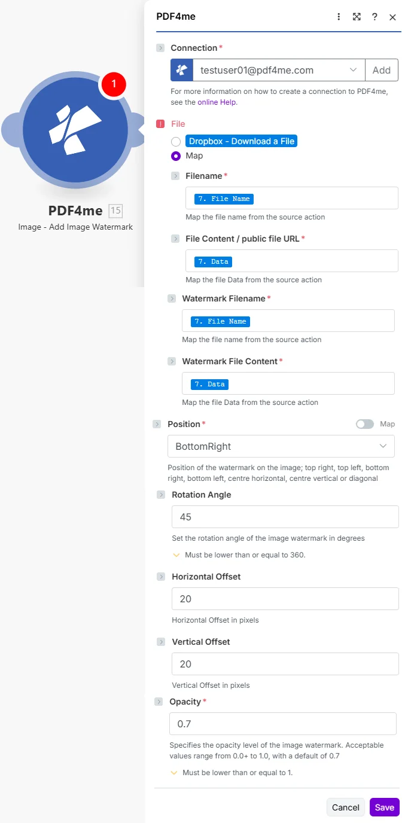Click the red File error indicator icon
This screenshot has width=402, height=823.
click(160, 124)
